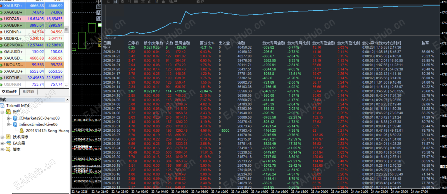Expand the ICMarketsSC-Demo03 server node
The width and height of the screenshot is (447, 194).
tap(9, 118)
